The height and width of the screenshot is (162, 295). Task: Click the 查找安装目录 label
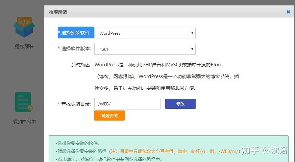pos(75,104)
